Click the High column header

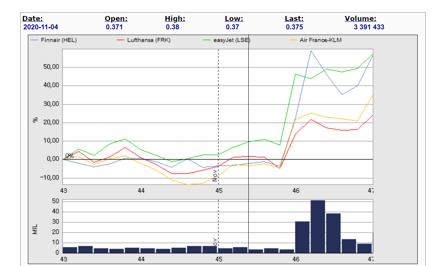pos(175,19)
